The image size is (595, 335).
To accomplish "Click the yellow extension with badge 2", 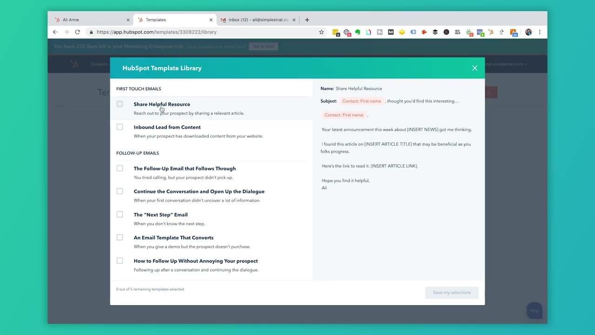I will point(336,33).
